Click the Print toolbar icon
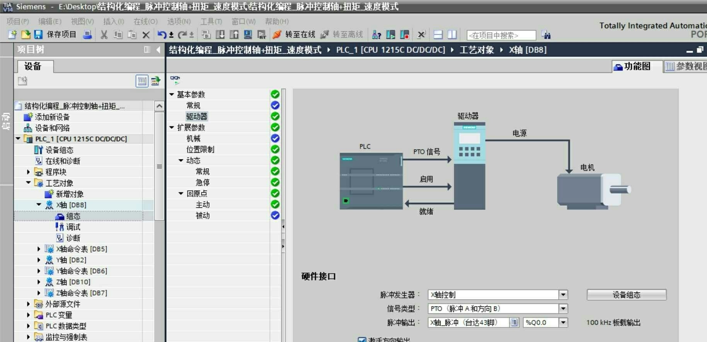This screenshot has height=342, width=707. [88, 35]
